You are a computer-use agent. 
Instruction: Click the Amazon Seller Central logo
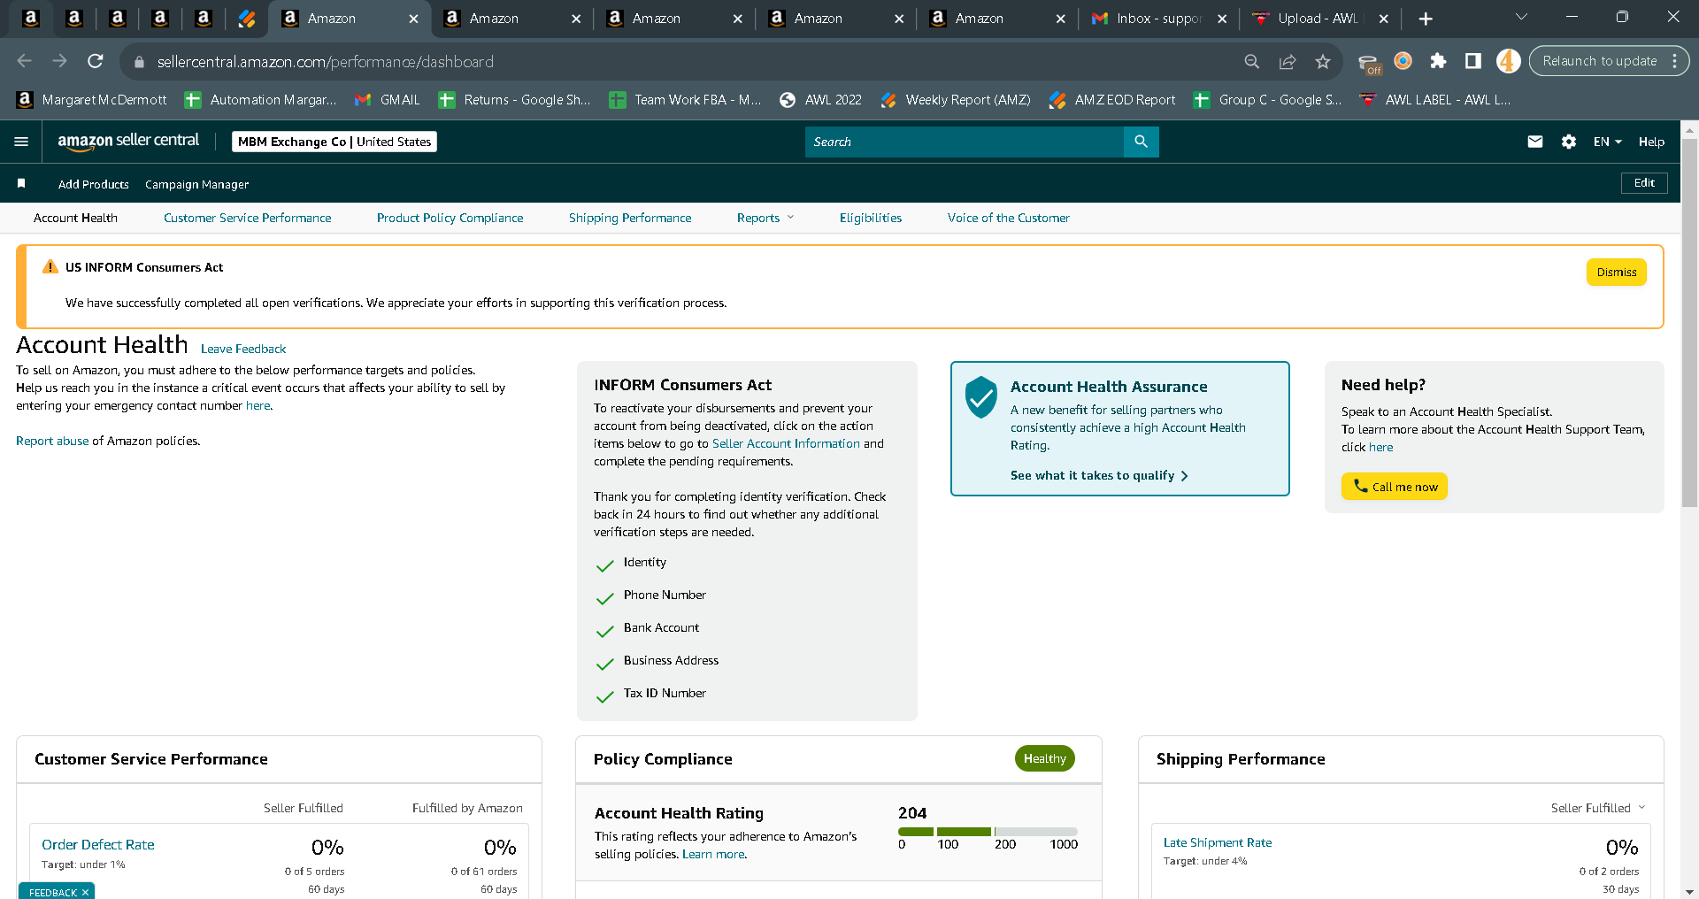point(128,141)
